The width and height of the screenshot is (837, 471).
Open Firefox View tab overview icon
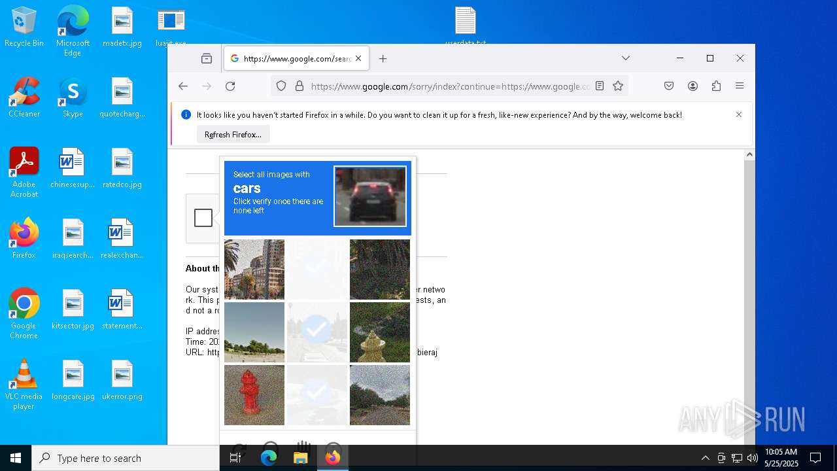point(207,59)
